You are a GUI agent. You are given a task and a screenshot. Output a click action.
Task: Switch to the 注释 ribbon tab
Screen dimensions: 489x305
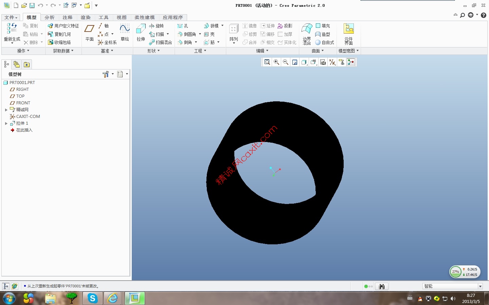tap(67, 17)
